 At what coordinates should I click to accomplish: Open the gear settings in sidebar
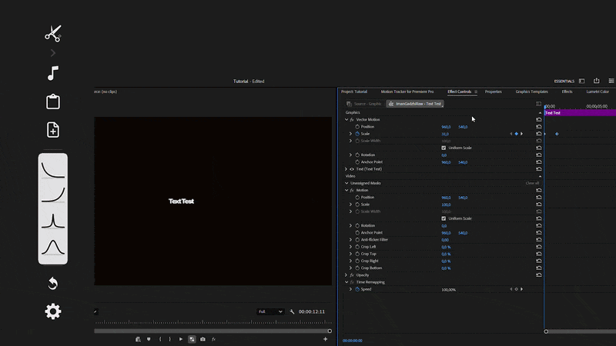click(x=53, y=311)
